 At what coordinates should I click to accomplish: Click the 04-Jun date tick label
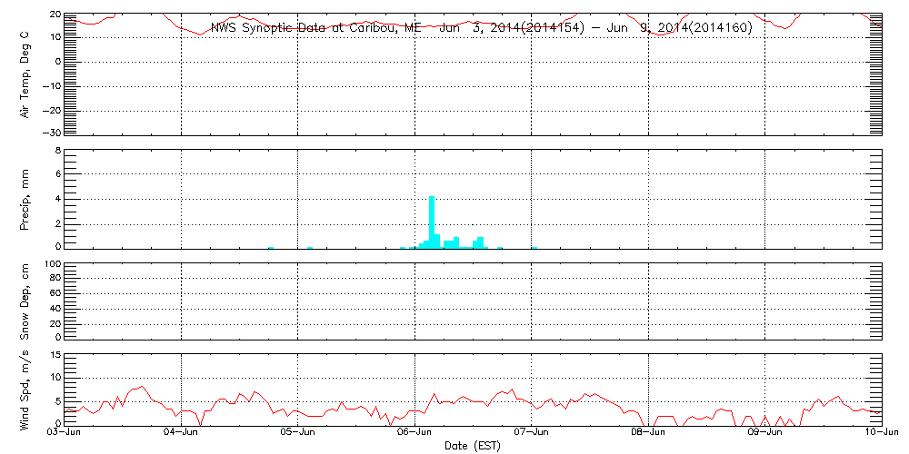182,433
